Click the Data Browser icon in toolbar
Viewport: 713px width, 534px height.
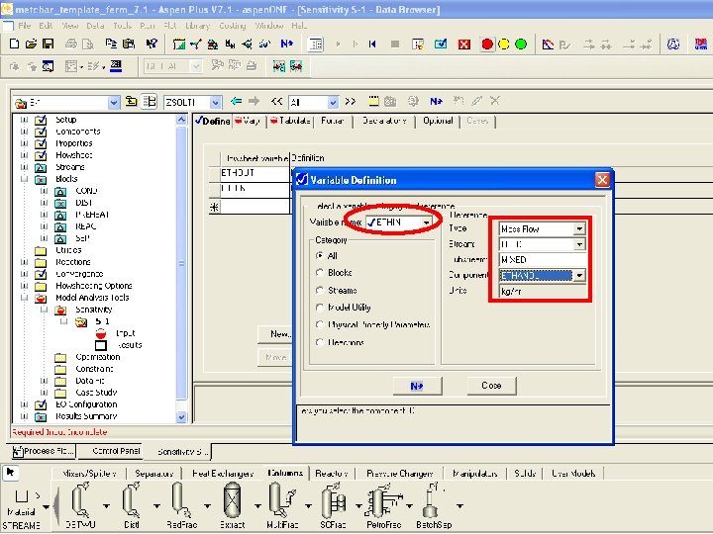[x=315, y=44]
